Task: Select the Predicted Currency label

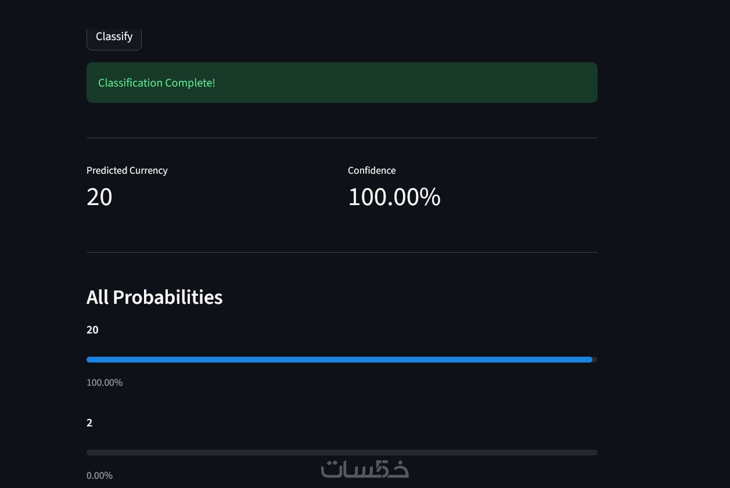Action: [127, 170]
